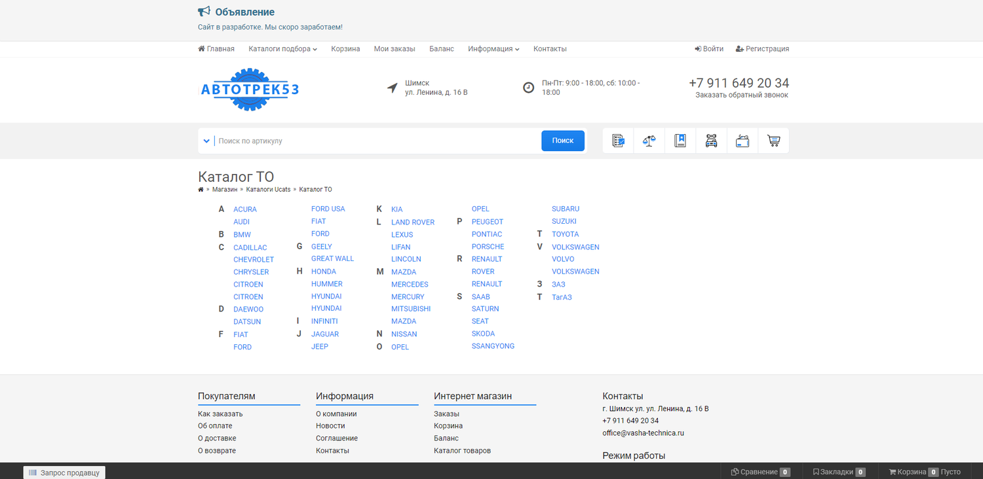Select the KIA brand link
The width and height of the screenshot is (983, 479).
coord(397,209)
